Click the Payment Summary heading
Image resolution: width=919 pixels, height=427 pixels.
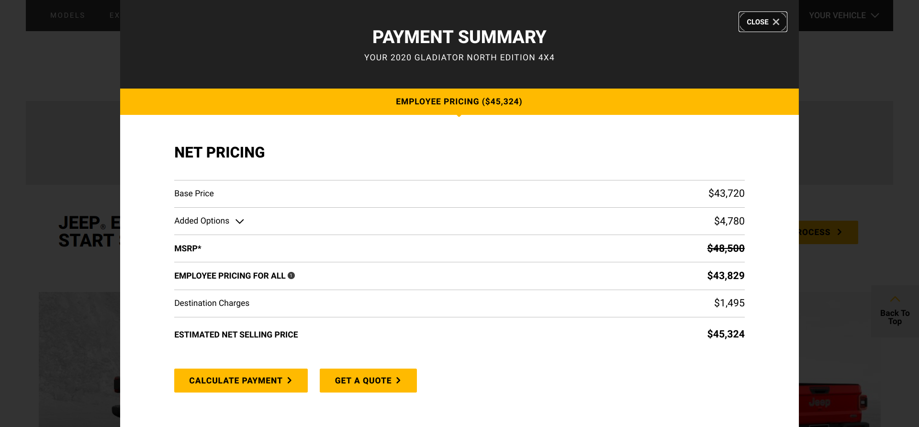pyautogui.click(x=459, y=37)
